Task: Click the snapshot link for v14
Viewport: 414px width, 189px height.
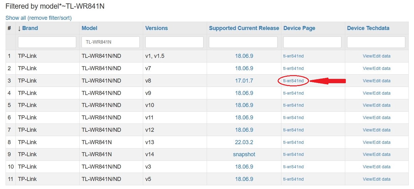Action: [x=244, y=154]
